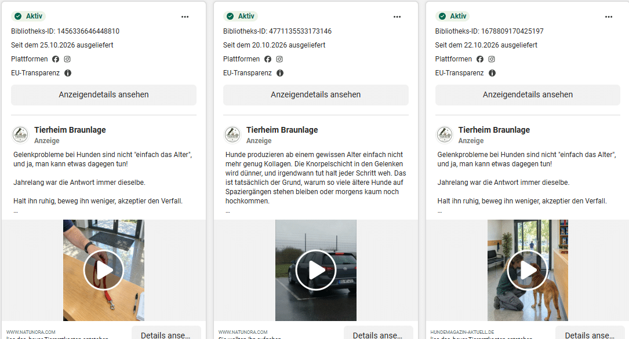The height and width of the screenshot is (339, 629).
Task: Click the text Bibliotheks-ID: 4771135533173146
Action: [277, 31]
